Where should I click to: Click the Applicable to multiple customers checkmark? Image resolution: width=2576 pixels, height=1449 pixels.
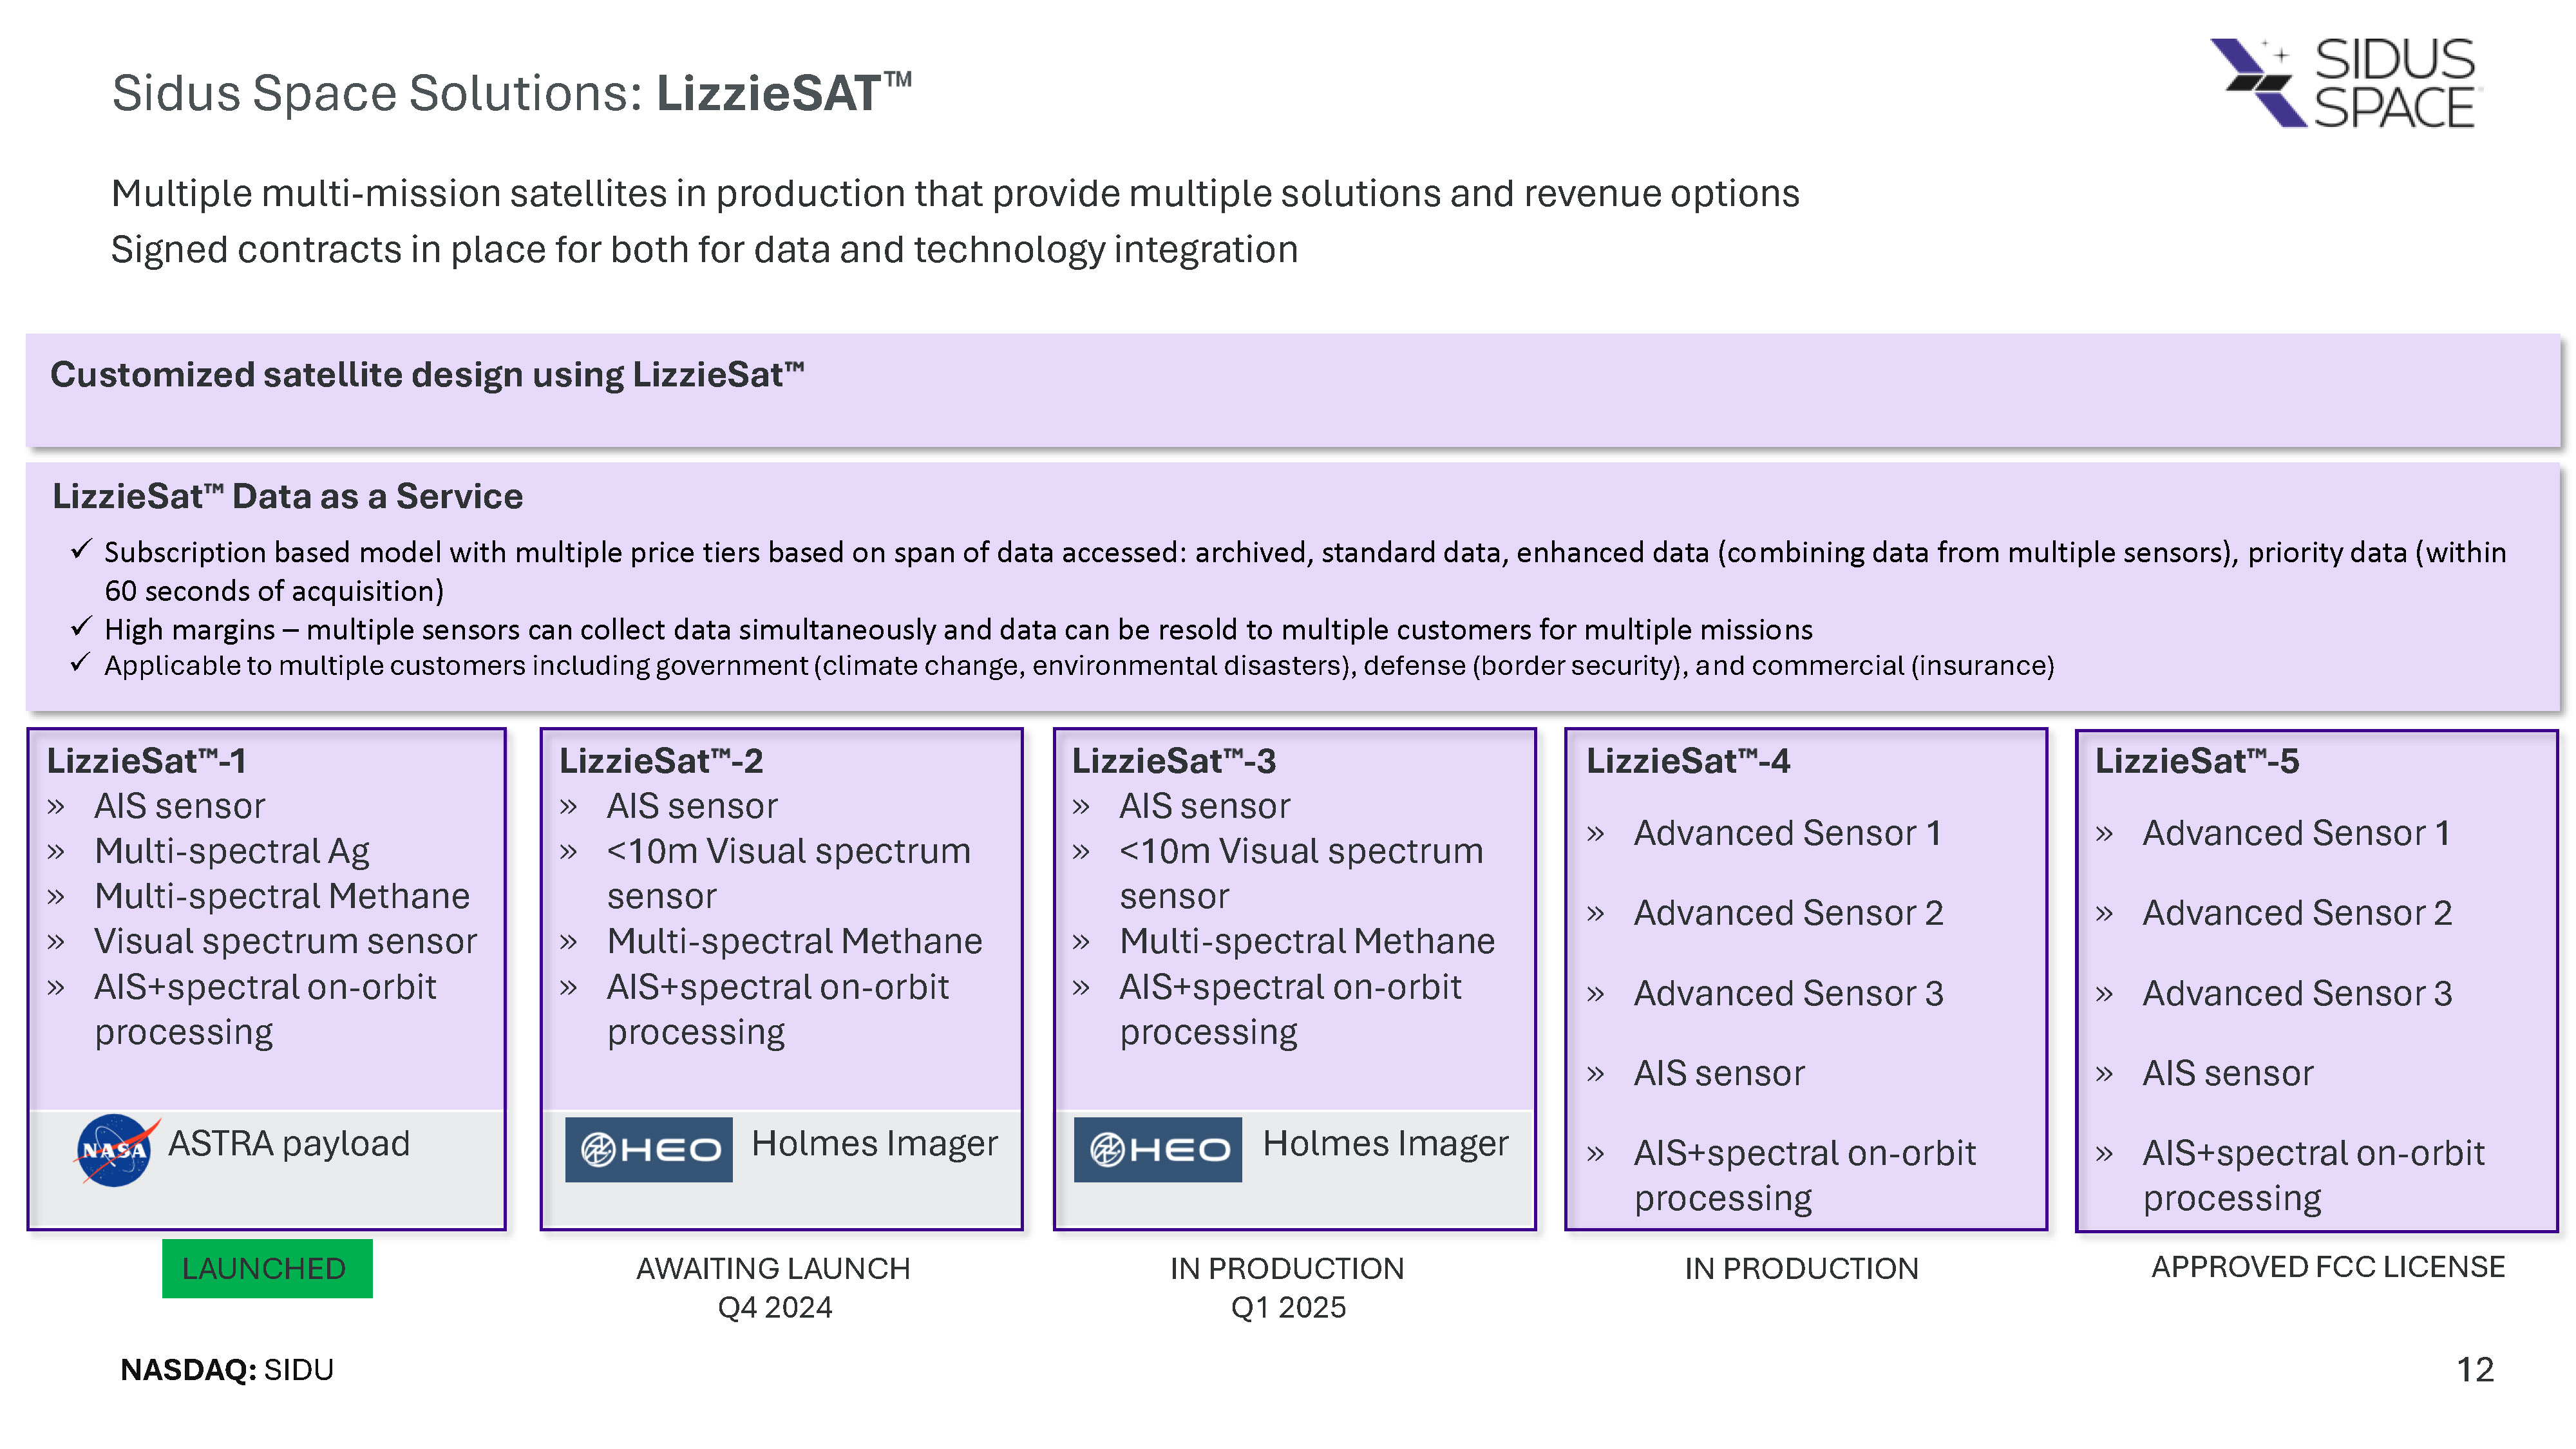point(81,664)
